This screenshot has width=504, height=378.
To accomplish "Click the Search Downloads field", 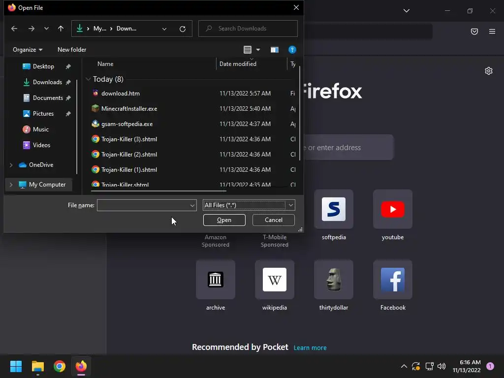I will click(x=248, y=29).
